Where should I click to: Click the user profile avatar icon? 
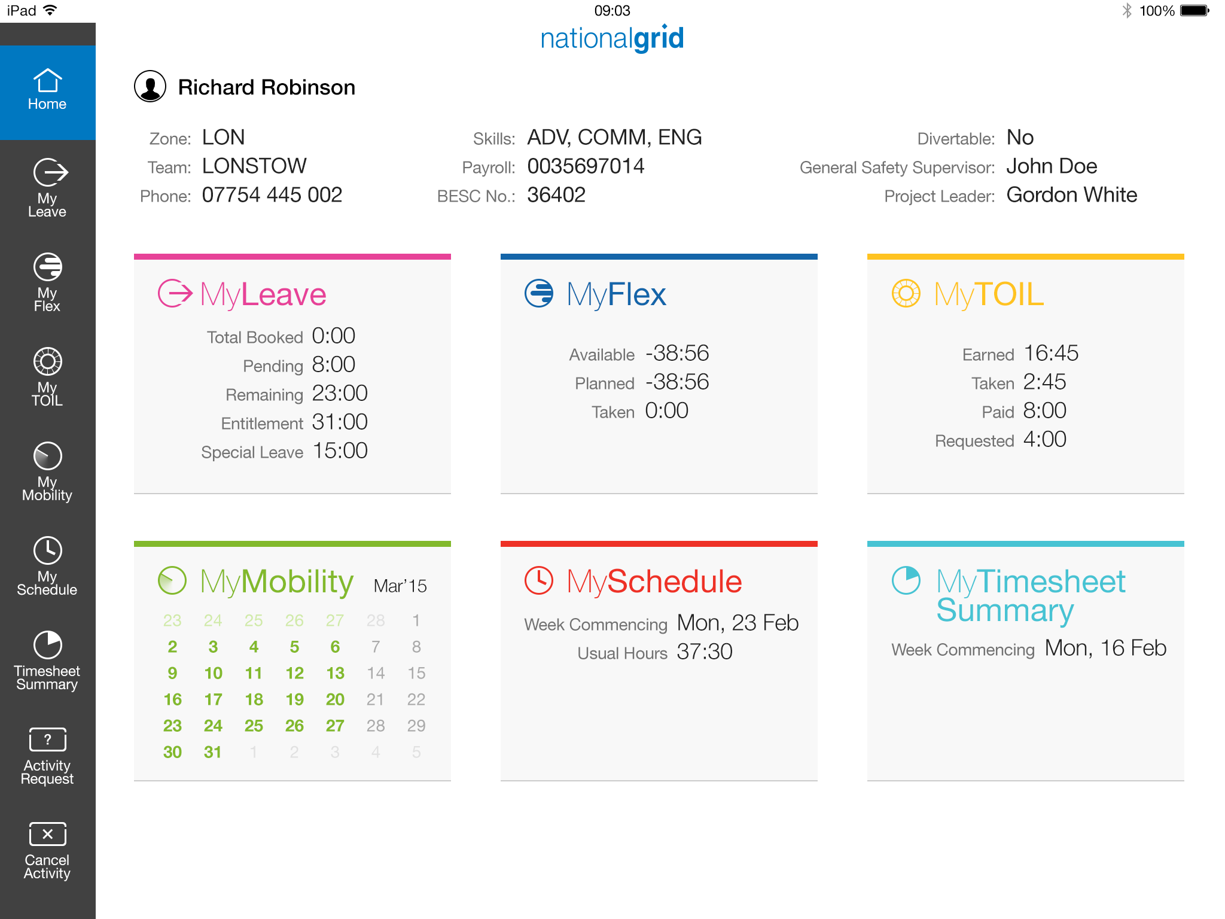tap(150, 87)
